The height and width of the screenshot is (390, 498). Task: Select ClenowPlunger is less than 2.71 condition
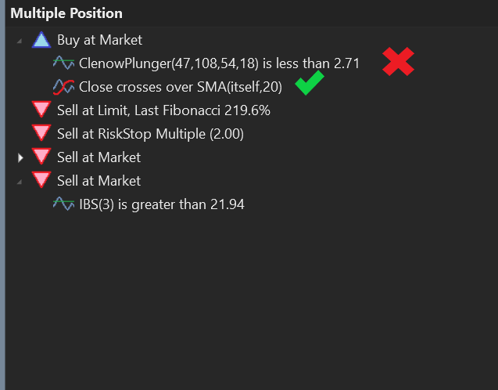pos(219,63)
